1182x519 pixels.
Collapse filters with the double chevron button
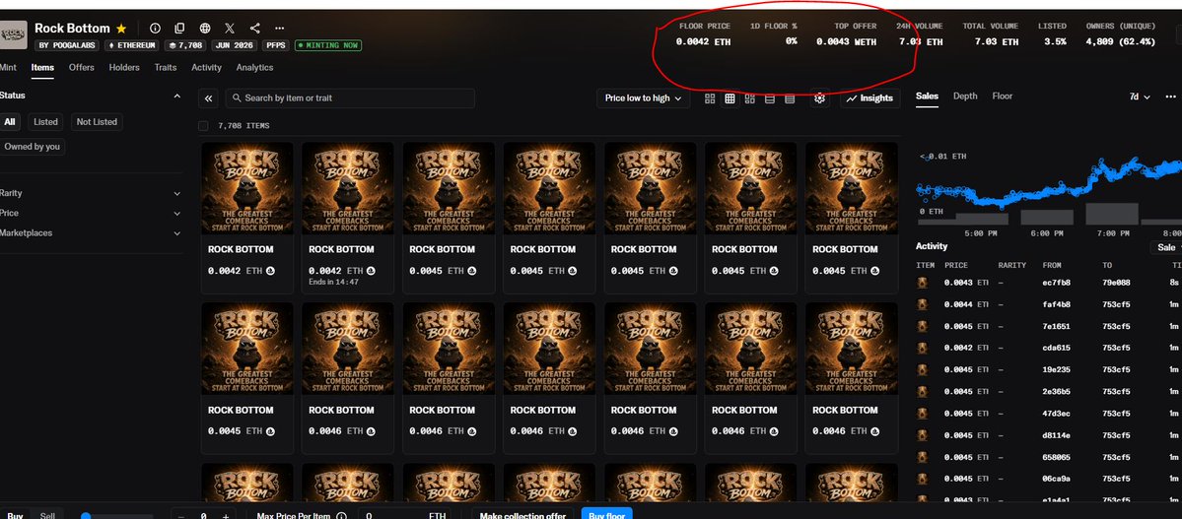click(209, 97)
